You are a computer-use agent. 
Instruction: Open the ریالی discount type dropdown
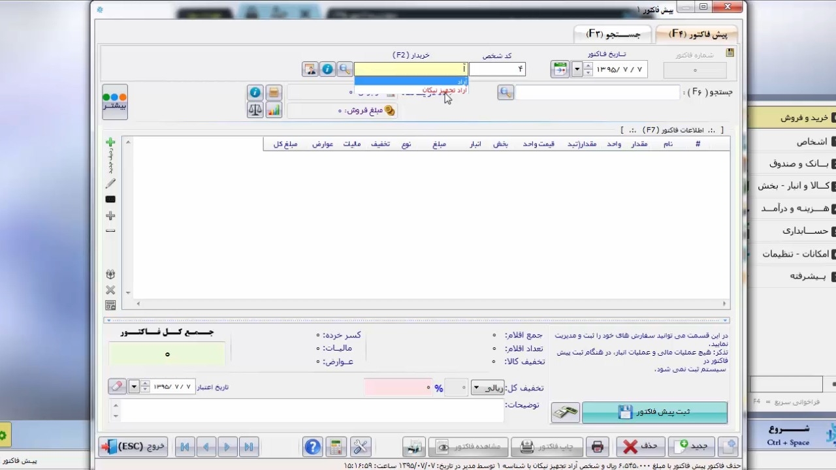(487, 388)
